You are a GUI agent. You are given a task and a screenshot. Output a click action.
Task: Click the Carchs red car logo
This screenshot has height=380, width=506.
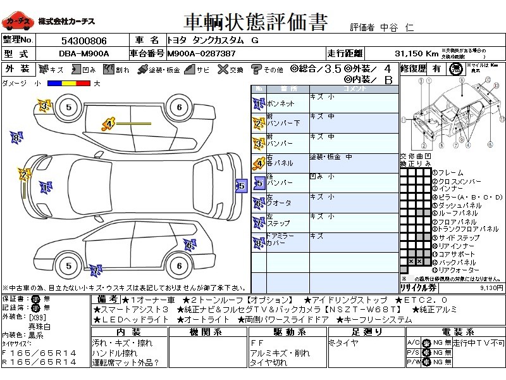(18, 21)
